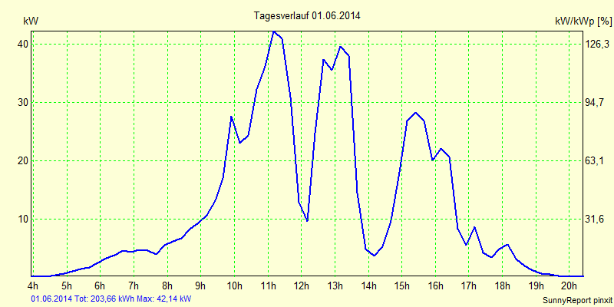The width and height of the screenshot is (614, 307).
Task: Click the '4h' time axis label
Action: tap(33, 285)
